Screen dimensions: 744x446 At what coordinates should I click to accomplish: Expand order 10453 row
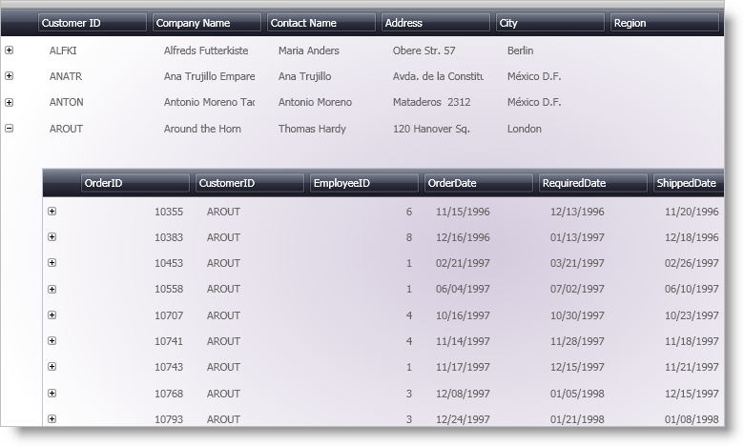point(52,263)
